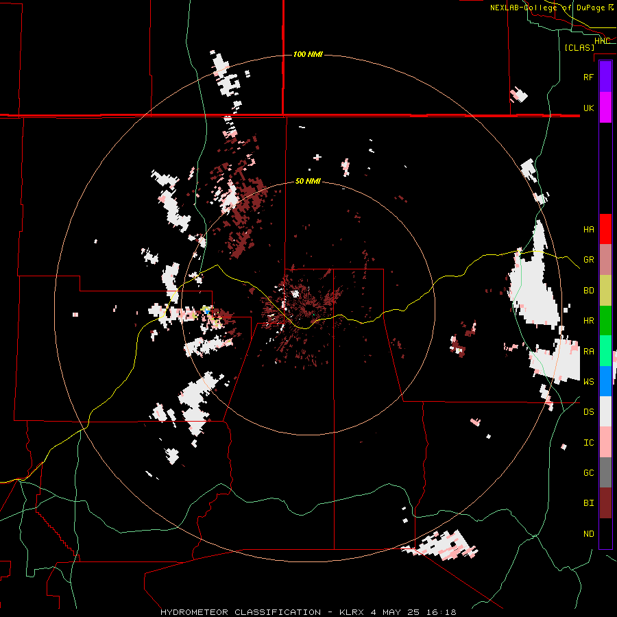Click the 'ND' legend label
Screen dimensions: 617x617
(x=589, y=534)
